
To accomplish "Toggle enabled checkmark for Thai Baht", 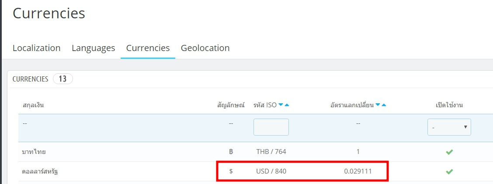I will click(449, 152).
